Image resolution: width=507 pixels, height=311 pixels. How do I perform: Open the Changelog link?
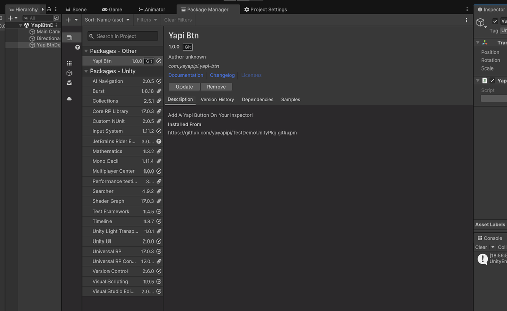pos(222,75)
